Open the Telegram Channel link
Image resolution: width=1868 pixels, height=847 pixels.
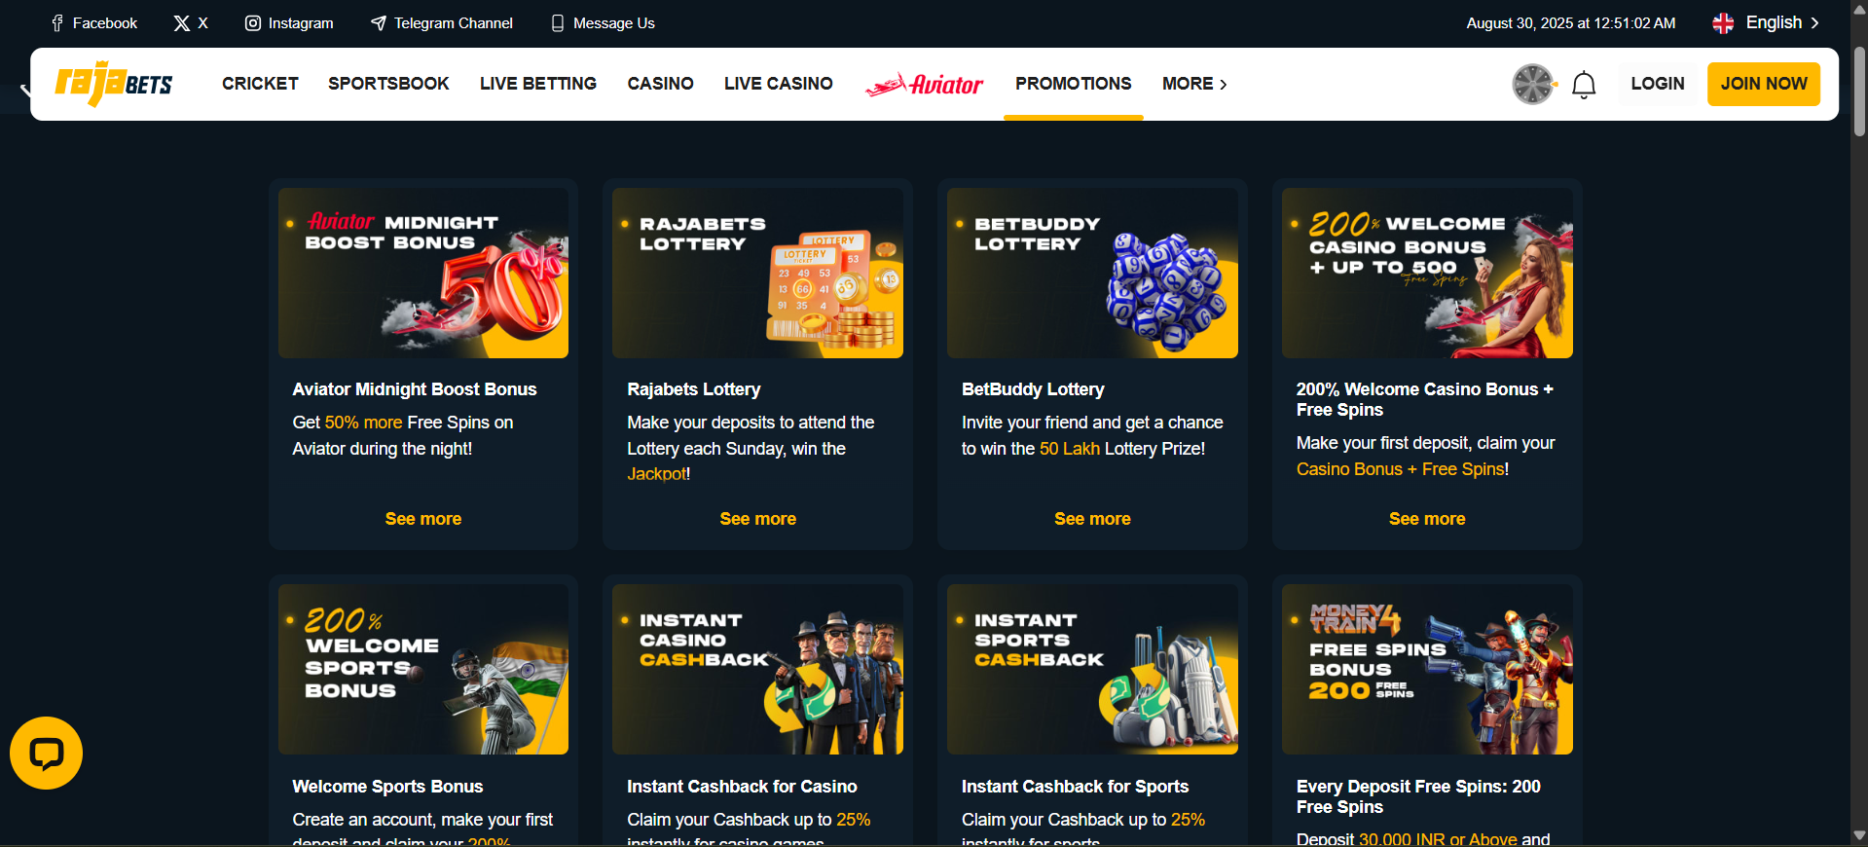coord(442,22)
